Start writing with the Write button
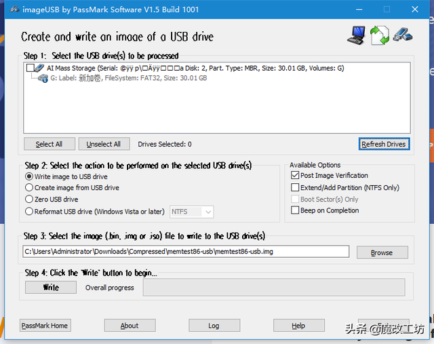The width and height of the screenshot is (434, 344). point(51,287)
